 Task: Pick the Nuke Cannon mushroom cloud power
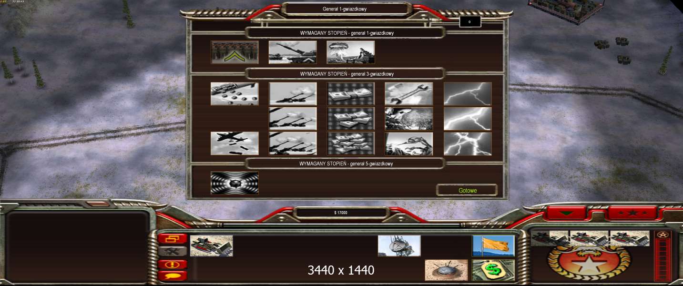(351, 52)
